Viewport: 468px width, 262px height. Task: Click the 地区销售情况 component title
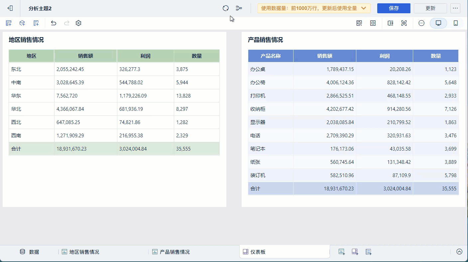(x=26, y=40)
